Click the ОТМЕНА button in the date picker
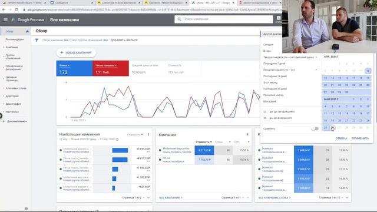 (341, 138)
